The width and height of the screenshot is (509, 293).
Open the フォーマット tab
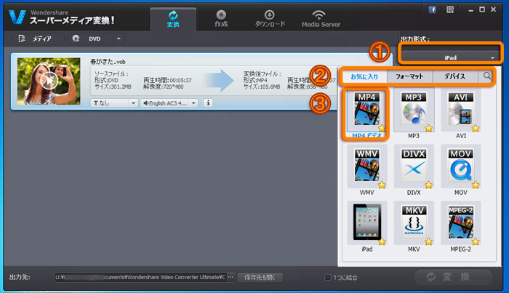point(409,76)
